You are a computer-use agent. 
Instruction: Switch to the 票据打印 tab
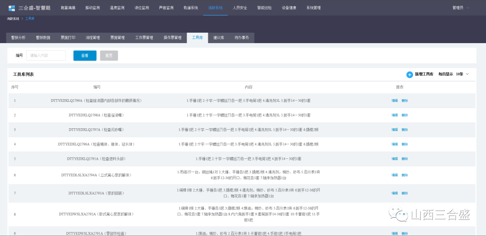point(68,38)
